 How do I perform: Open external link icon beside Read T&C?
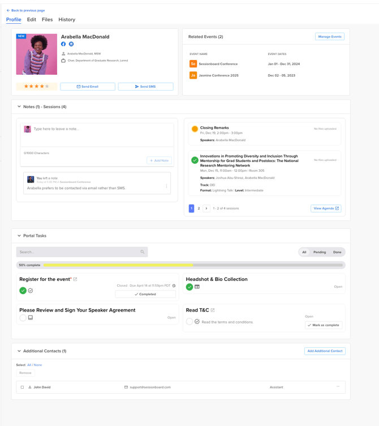(213, 310)
